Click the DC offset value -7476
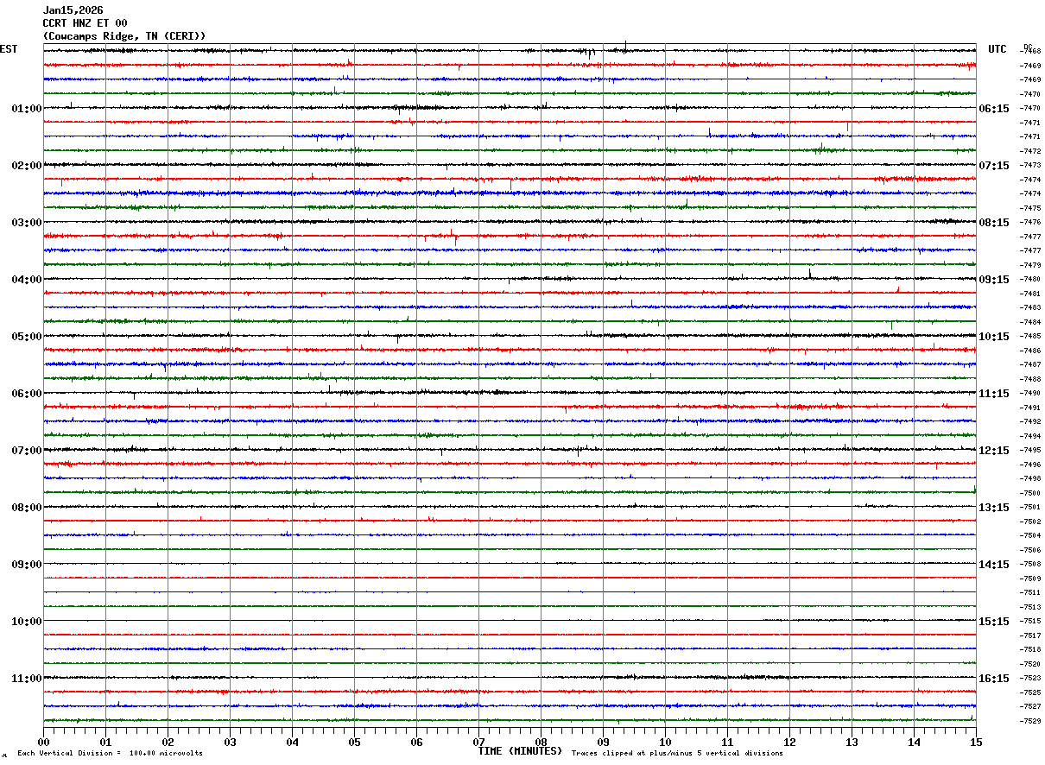This screenshot has height=765, width=1045. [x=1030, y=222]
